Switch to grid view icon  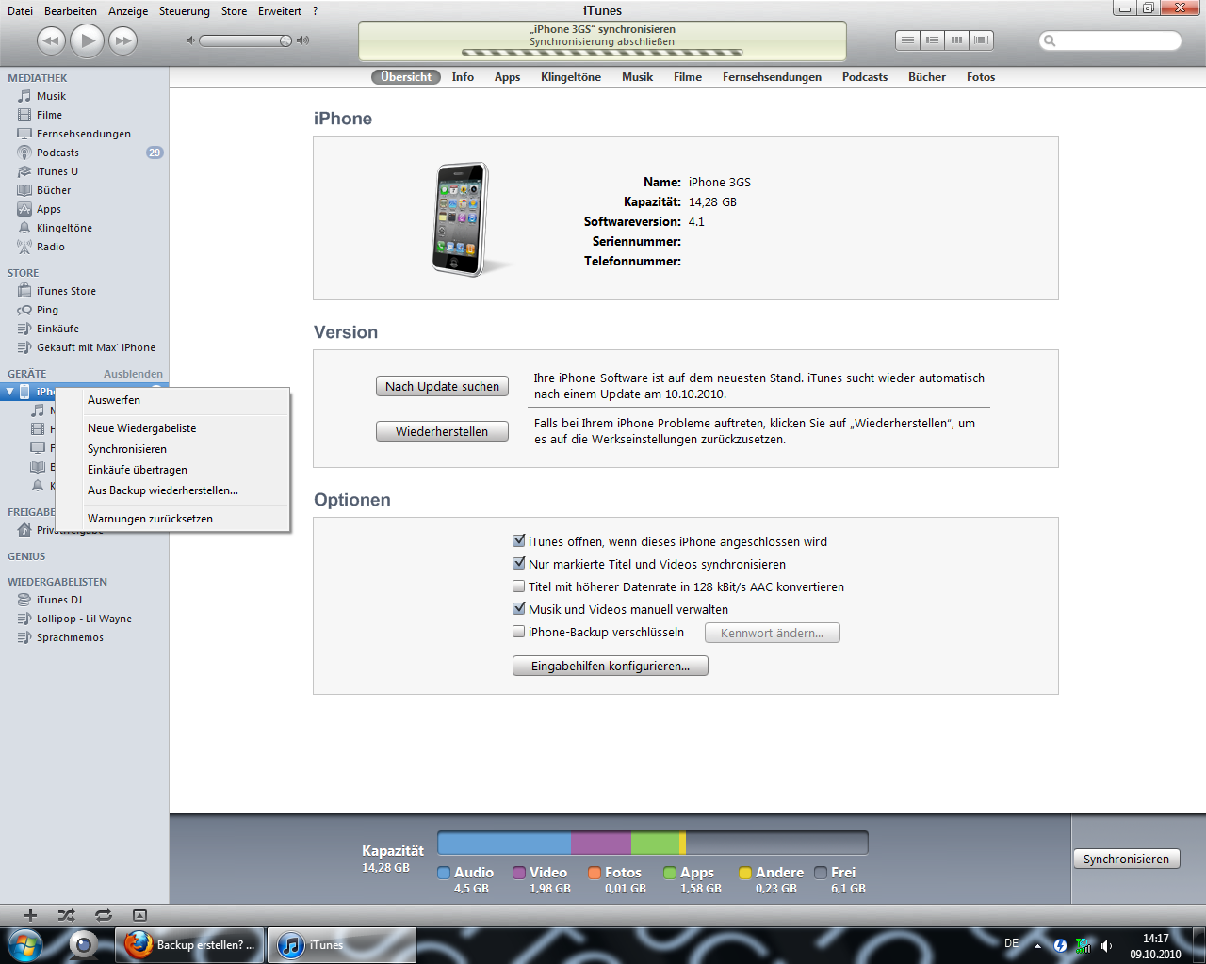tap(956, 40)
